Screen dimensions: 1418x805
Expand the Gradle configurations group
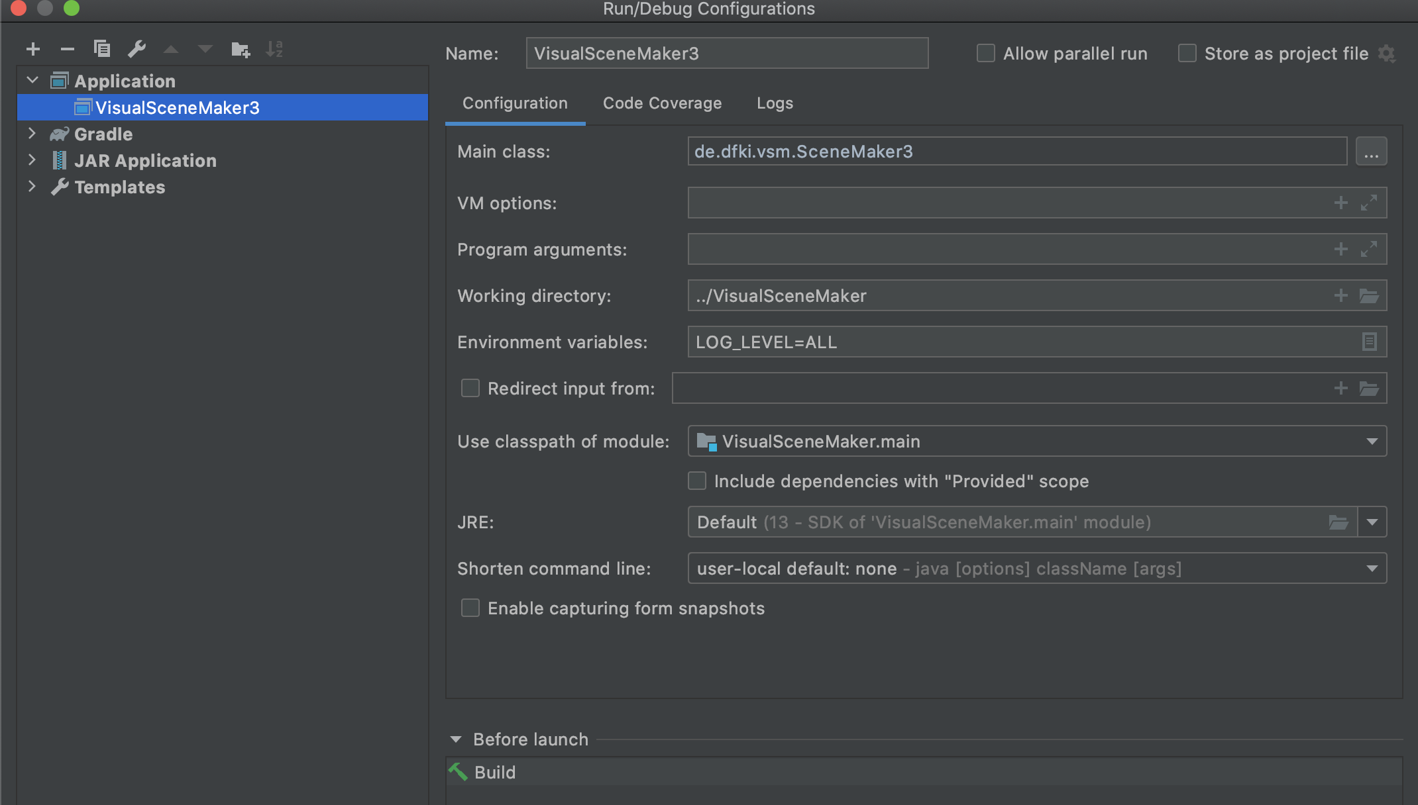(32, 133)
